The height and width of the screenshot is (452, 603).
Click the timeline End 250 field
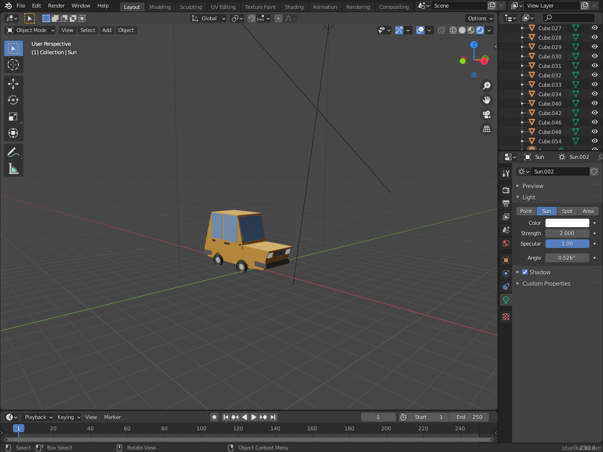coord(469,417)
